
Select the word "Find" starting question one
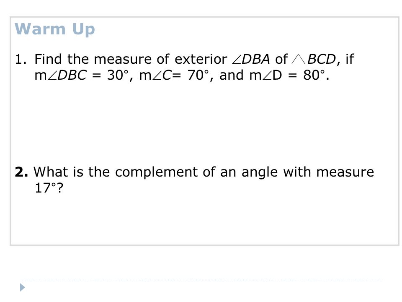[48, 59]
